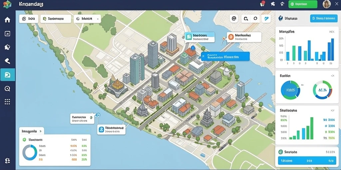This screenshot has width=341, height=170.
Task: Open the orange-icon map location callout
Action: 244,37
